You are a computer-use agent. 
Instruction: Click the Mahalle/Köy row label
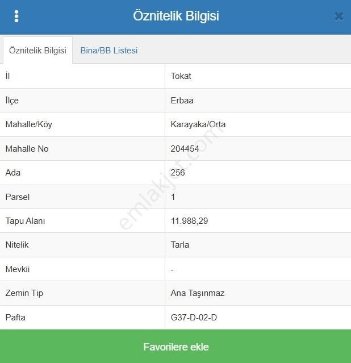28,124
